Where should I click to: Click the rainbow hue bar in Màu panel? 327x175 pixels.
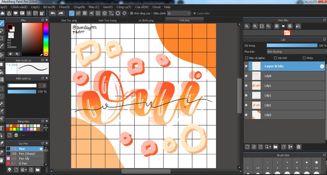[x=46, y=39]
